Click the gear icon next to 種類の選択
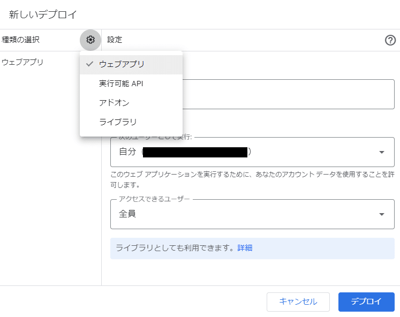The height and width of the screenshot is (317, 400). (90, 40)
